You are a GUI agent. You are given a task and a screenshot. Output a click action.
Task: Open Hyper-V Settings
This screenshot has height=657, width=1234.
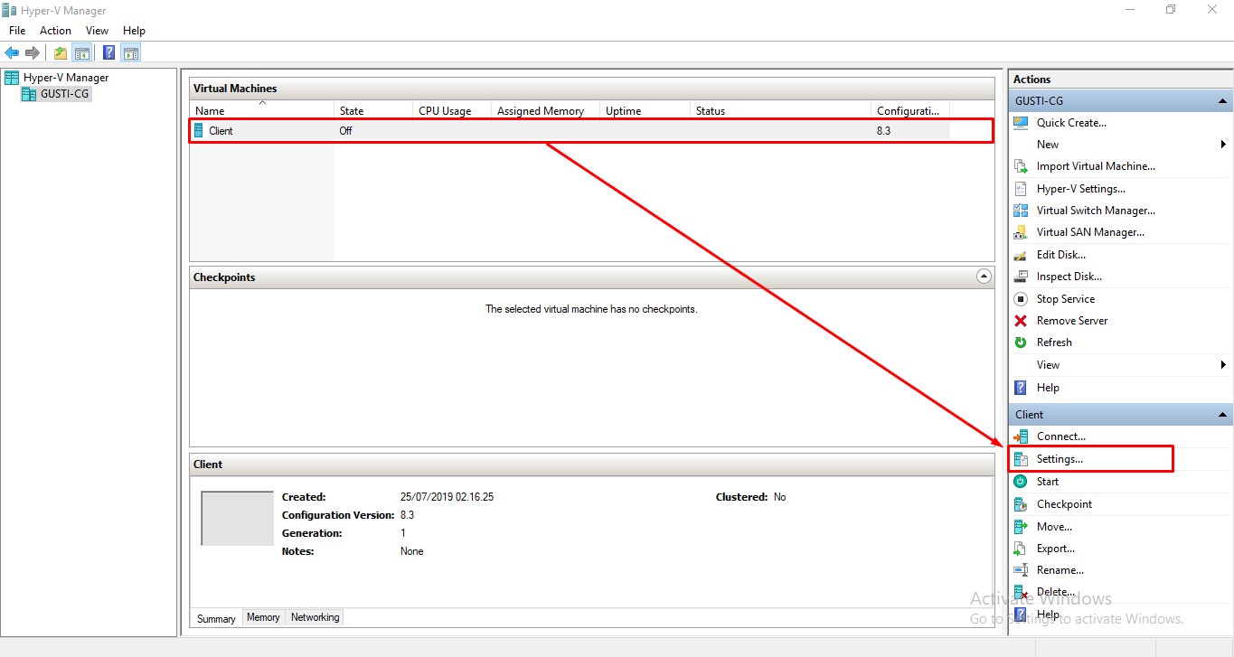[1080, 189]
